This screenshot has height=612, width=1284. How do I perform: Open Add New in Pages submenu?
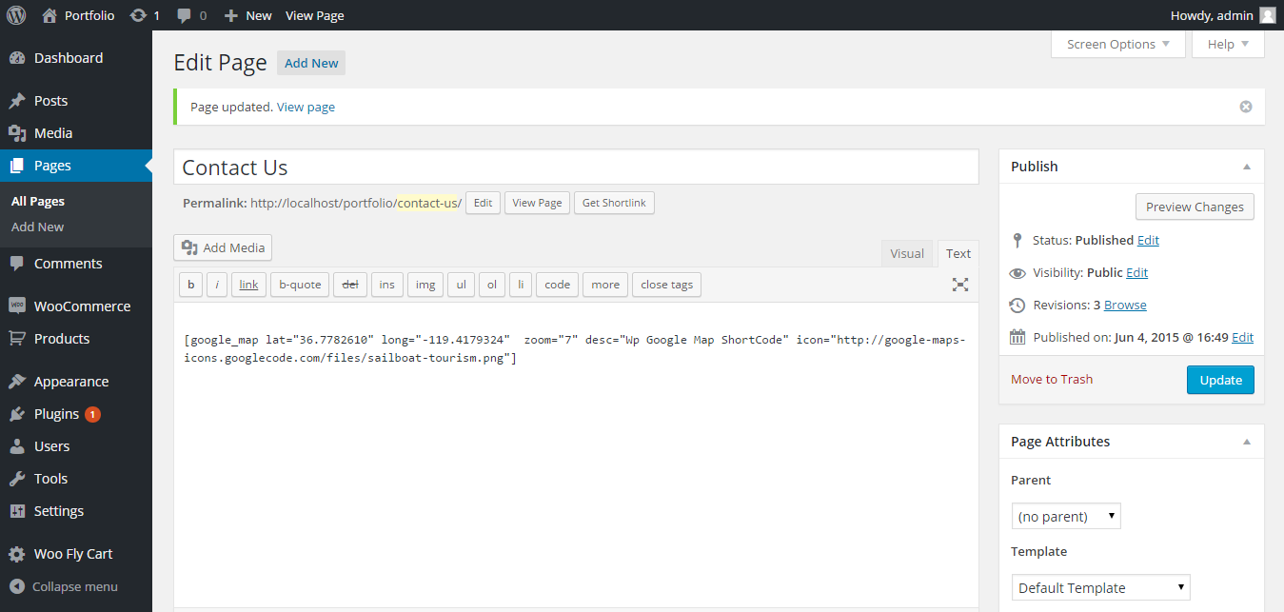pyautogui.click(x=38, y=227)
